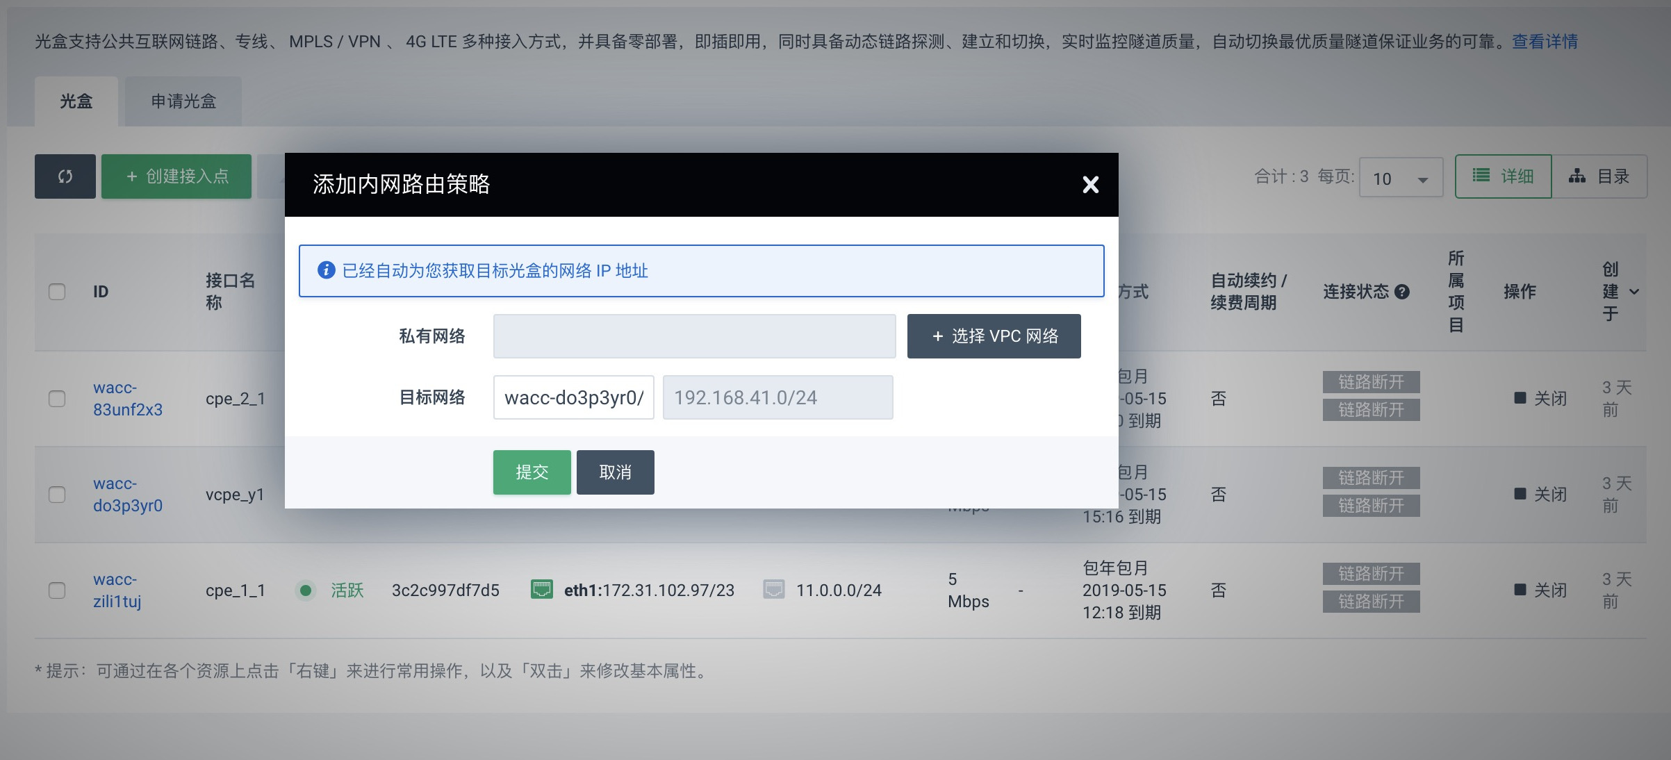Check the wacc-zili1tuj row checkbox
Image resolution: width=1671 pixels, height=760 pixels.
pos(57,590)
